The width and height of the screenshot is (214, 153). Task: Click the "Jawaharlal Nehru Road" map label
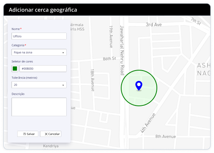122,50
